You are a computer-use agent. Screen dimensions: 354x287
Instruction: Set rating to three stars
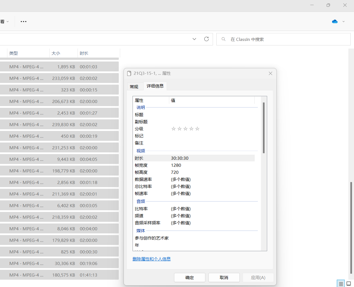tap(185, 129)
